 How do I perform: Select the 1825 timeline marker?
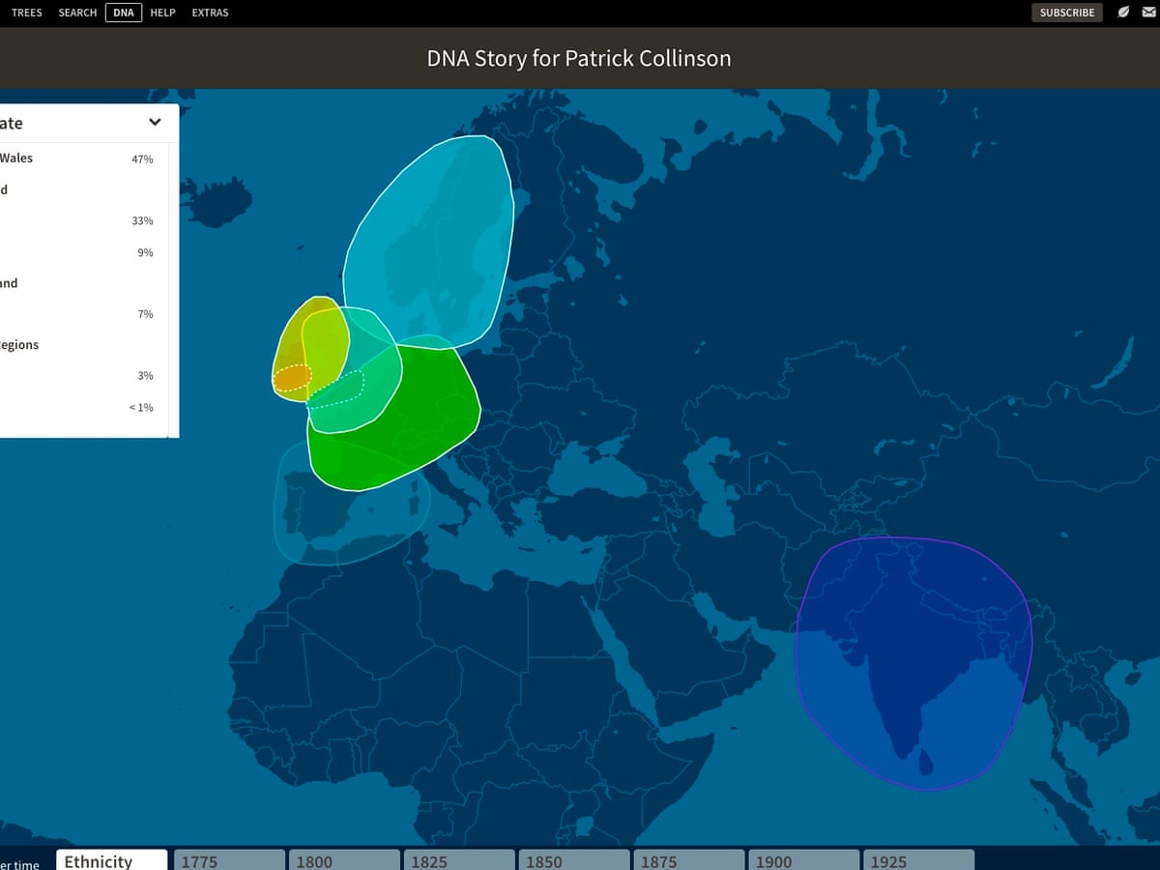pyautogui.click(x=457, y=860)
